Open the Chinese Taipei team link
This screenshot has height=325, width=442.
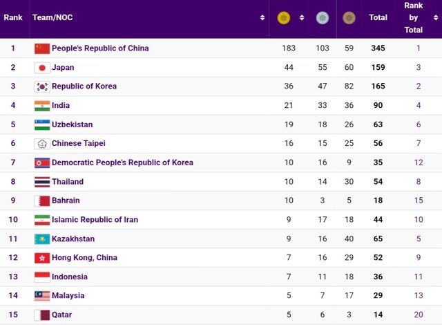click(x=78, y=144)
